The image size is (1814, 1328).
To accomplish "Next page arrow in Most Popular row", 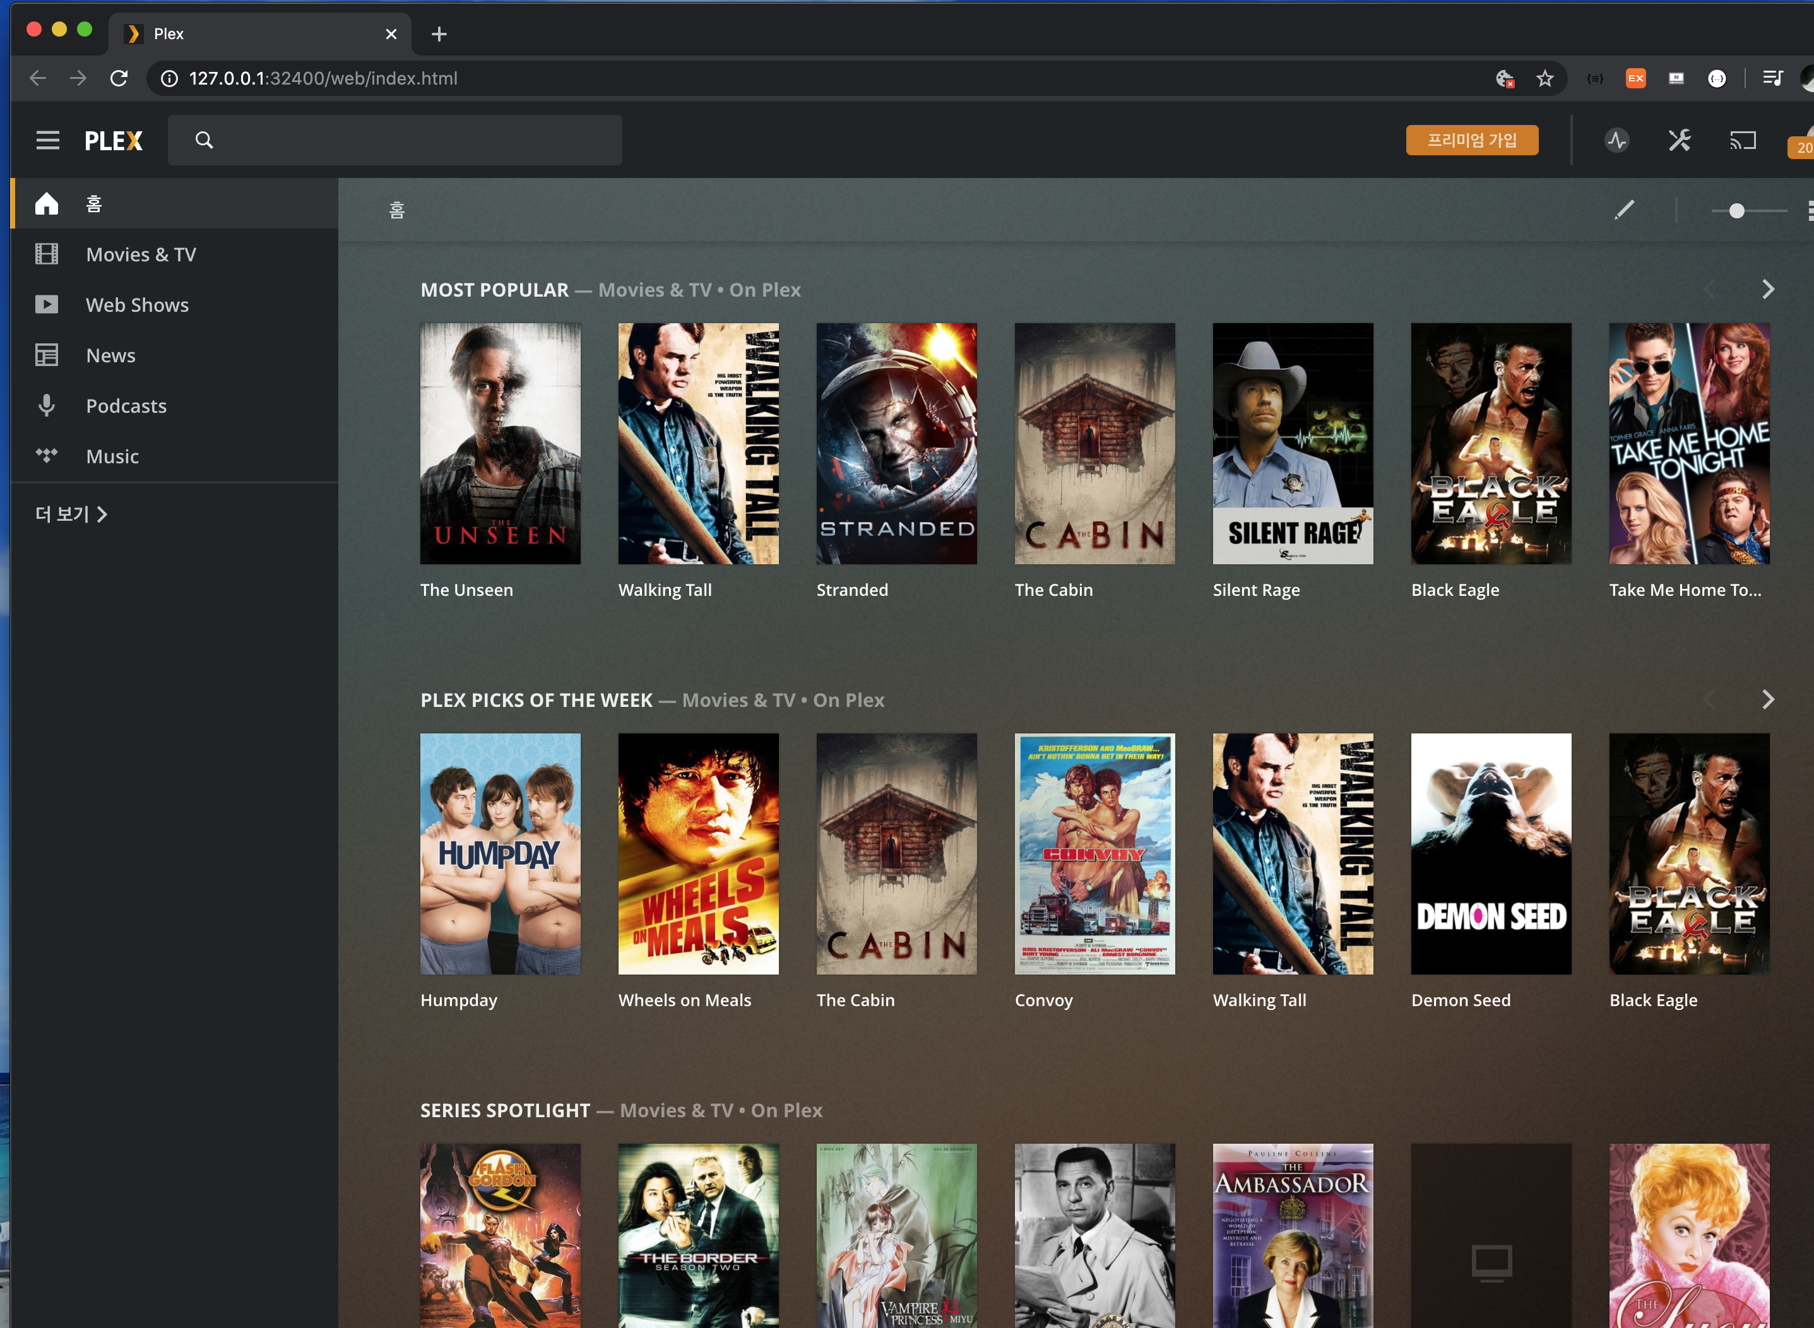I will pos(1767,289).
